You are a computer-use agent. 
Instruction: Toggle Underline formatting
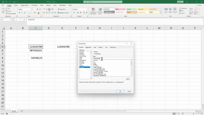coord(25,13)
